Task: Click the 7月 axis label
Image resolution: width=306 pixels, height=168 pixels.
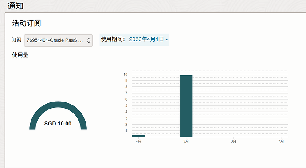Action: 281,141
